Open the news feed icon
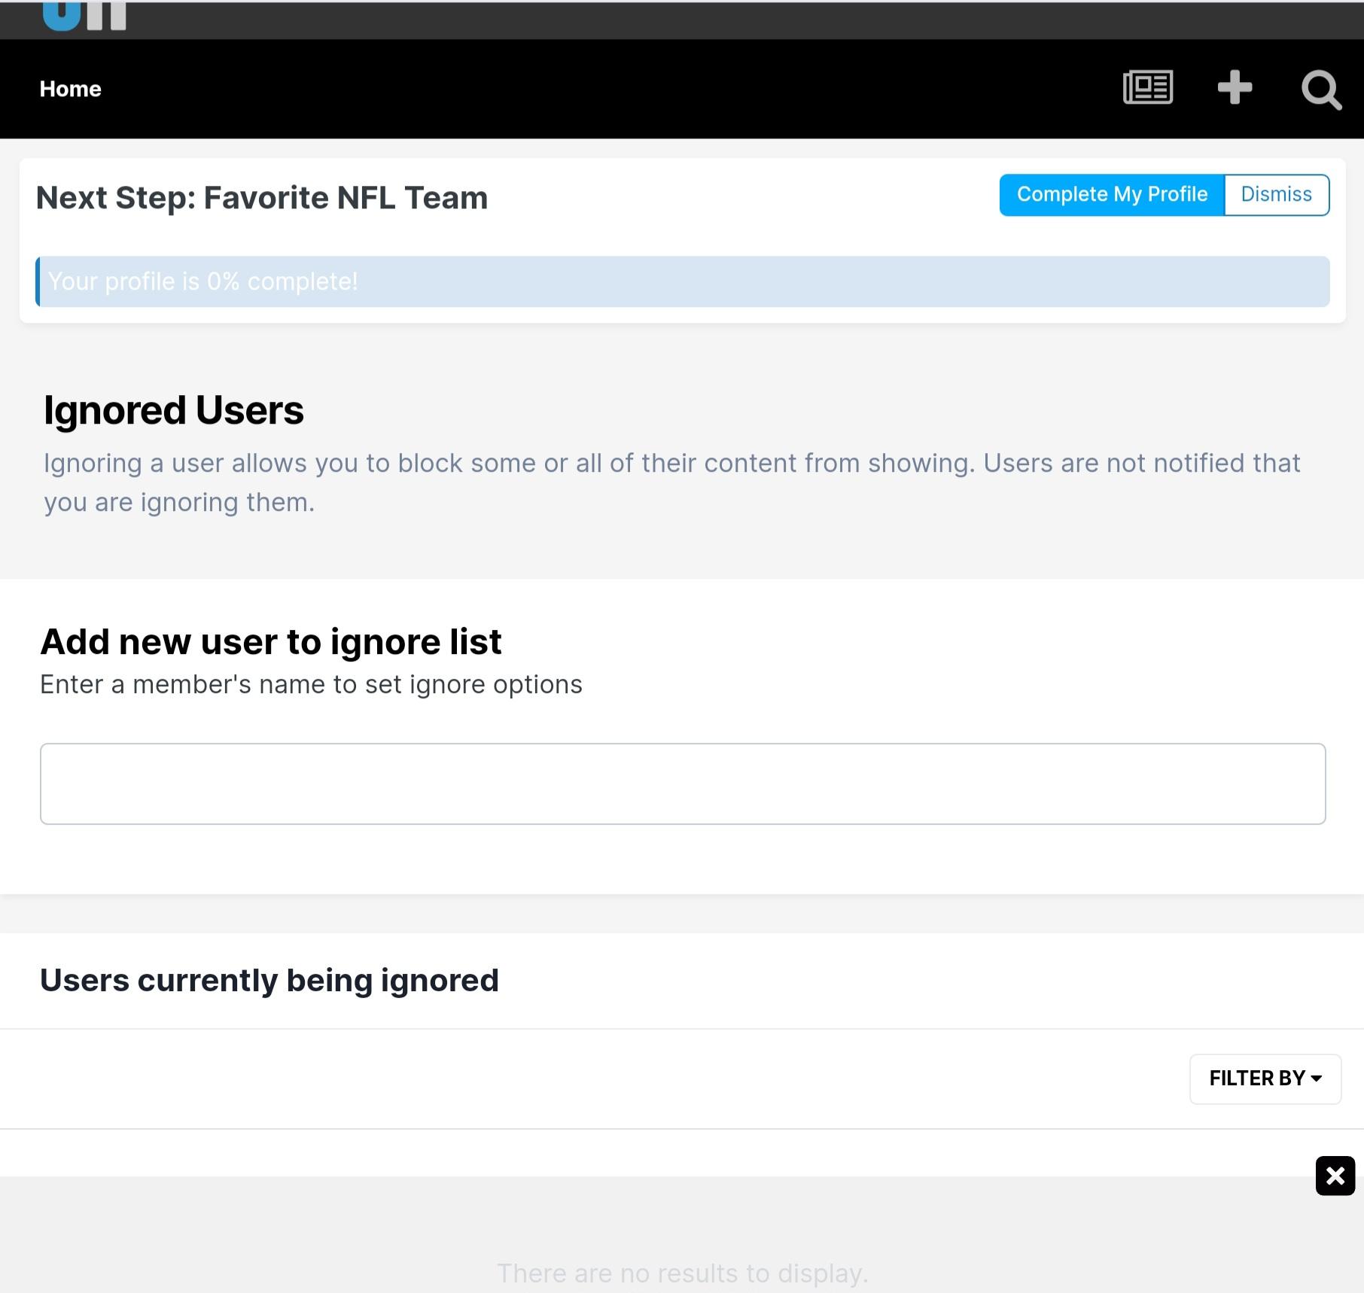 (1148, 88)
